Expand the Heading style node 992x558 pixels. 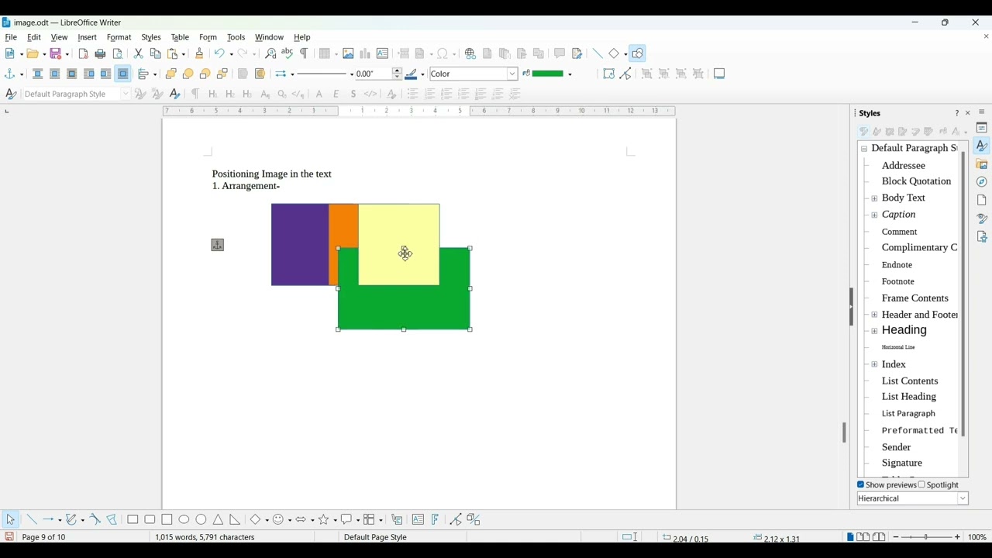click(x=875, y=332)
